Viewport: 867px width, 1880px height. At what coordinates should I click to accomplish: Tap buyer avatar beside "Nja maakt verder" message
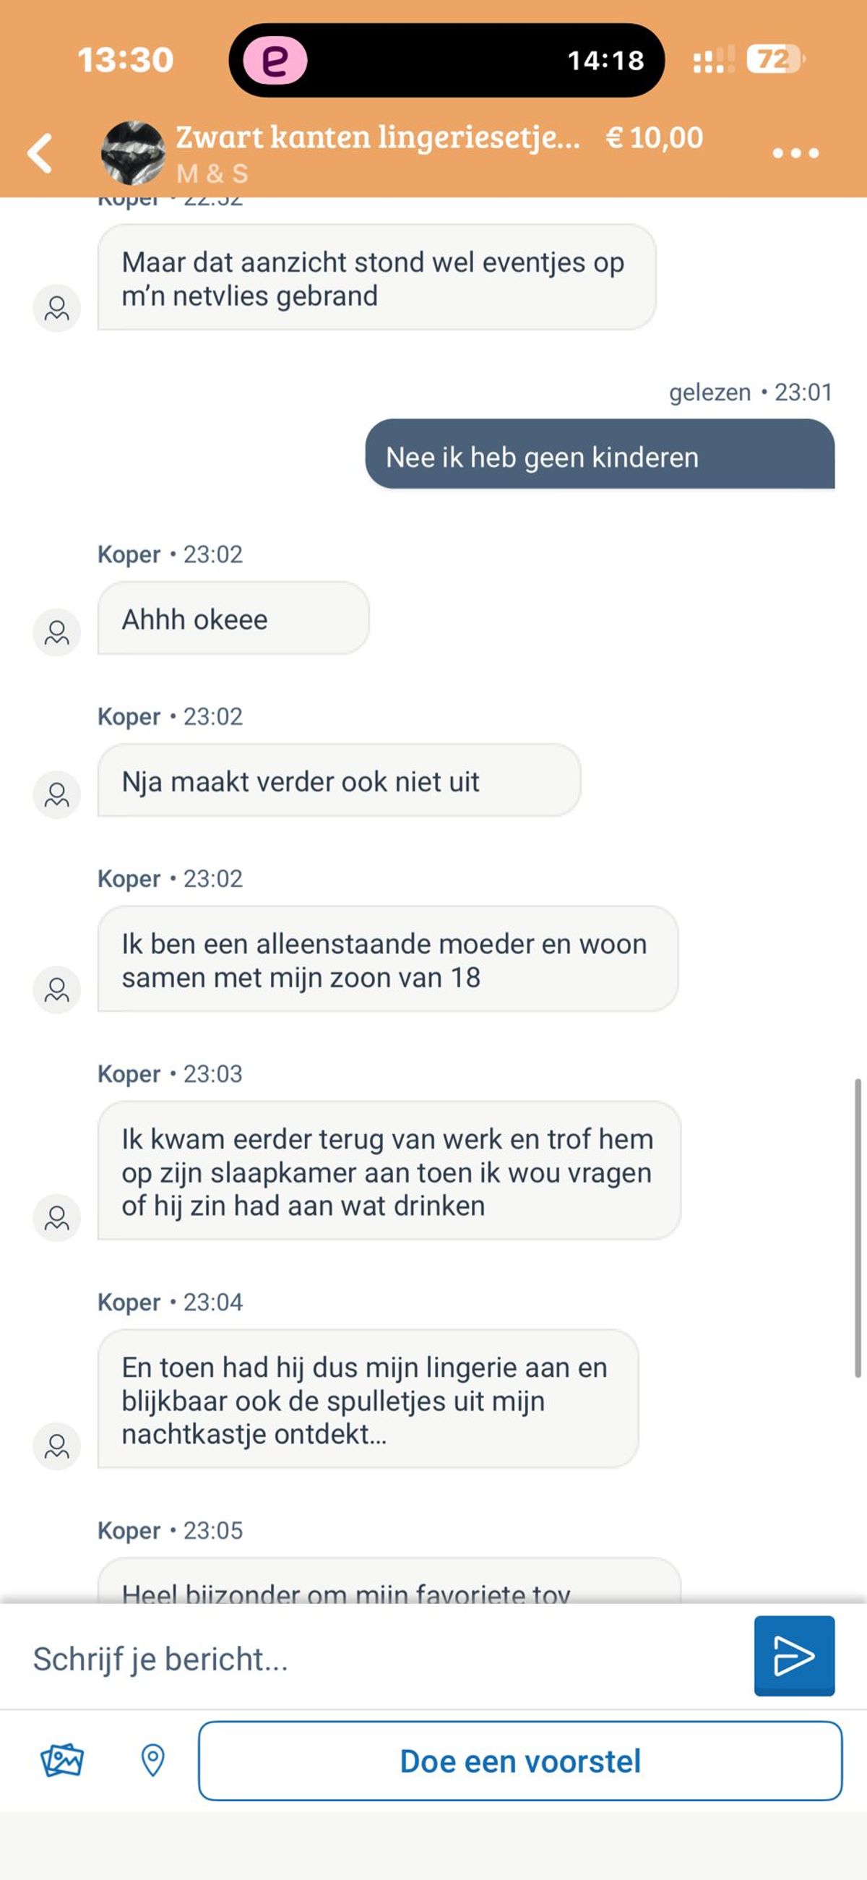[x=57, y=794]
